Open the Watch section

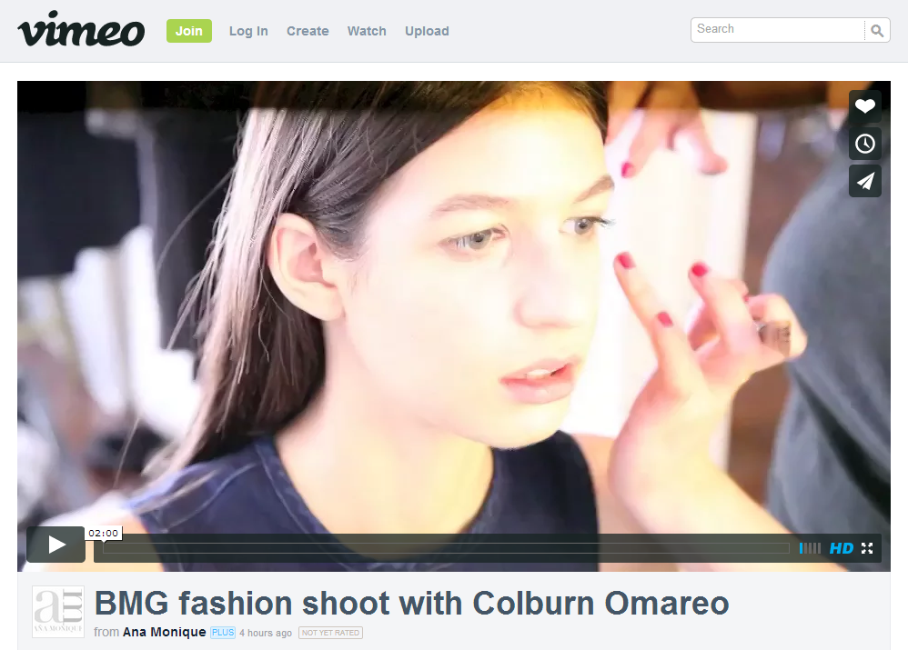tap(367, 31)
